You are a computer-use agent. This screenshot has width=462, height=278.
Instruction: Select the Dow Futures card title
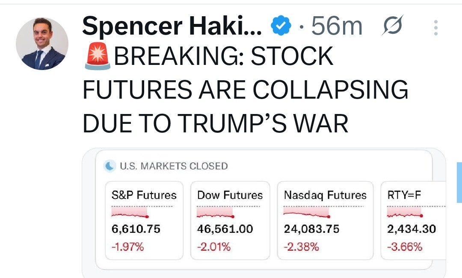pos(230,195)
